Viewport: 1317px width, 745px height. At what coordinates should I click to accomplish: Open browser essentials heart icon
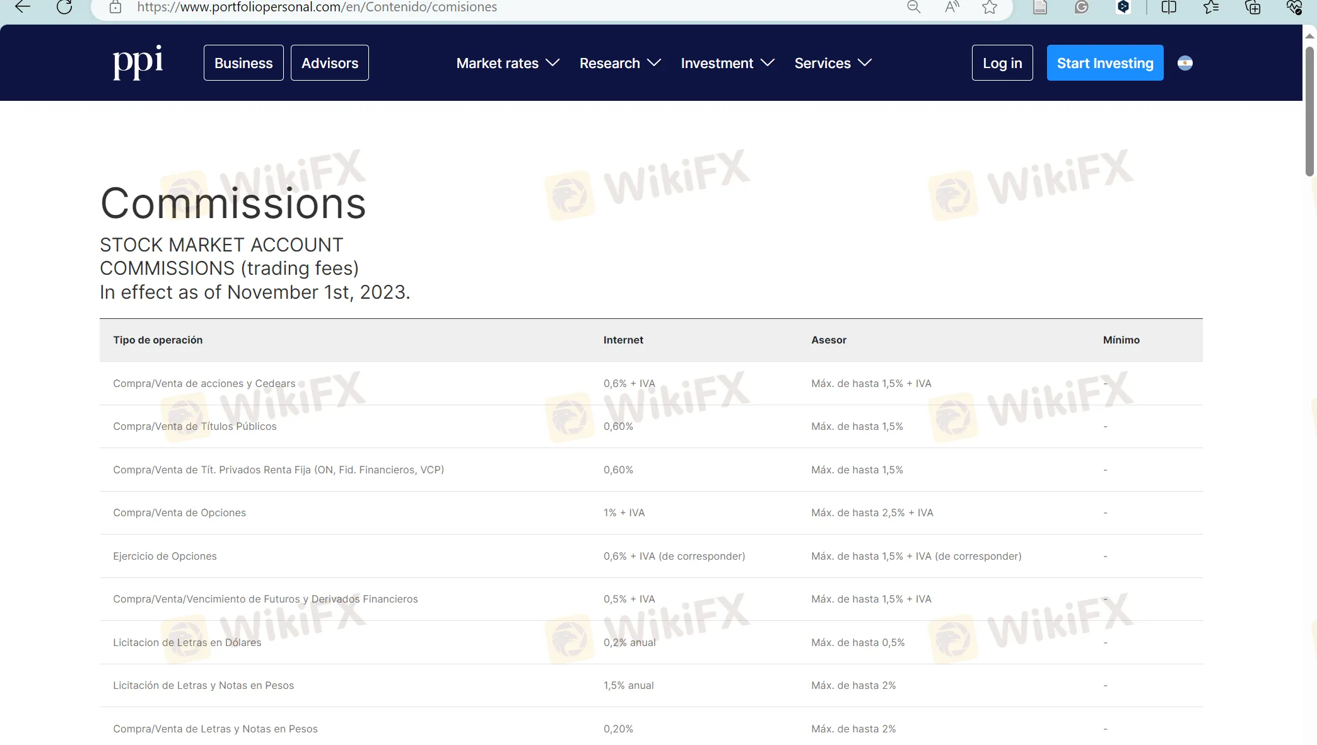tap(1294, 8)
